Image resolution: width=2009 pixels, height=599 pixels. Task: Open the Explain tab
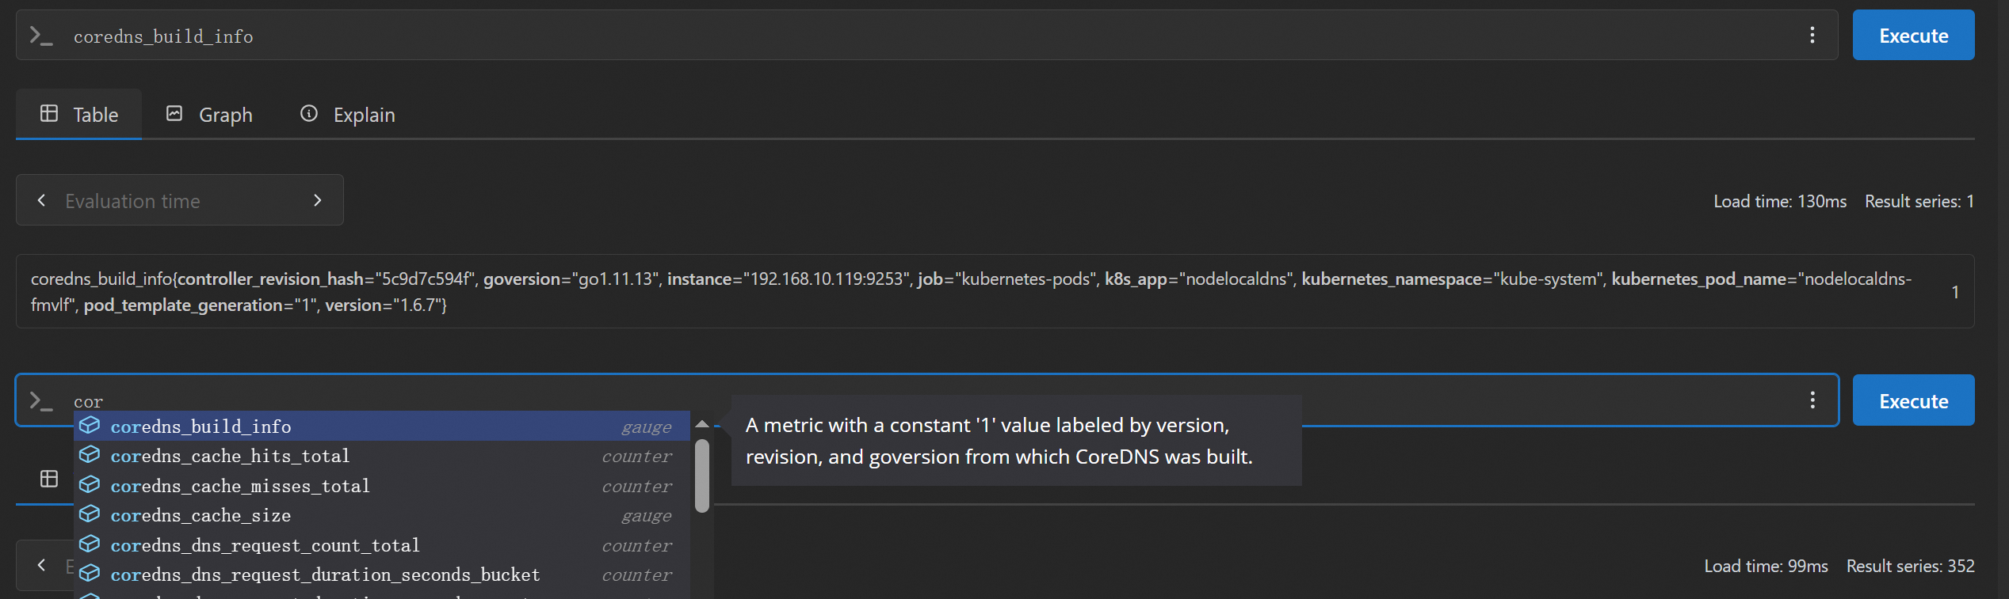coord(347,115)
